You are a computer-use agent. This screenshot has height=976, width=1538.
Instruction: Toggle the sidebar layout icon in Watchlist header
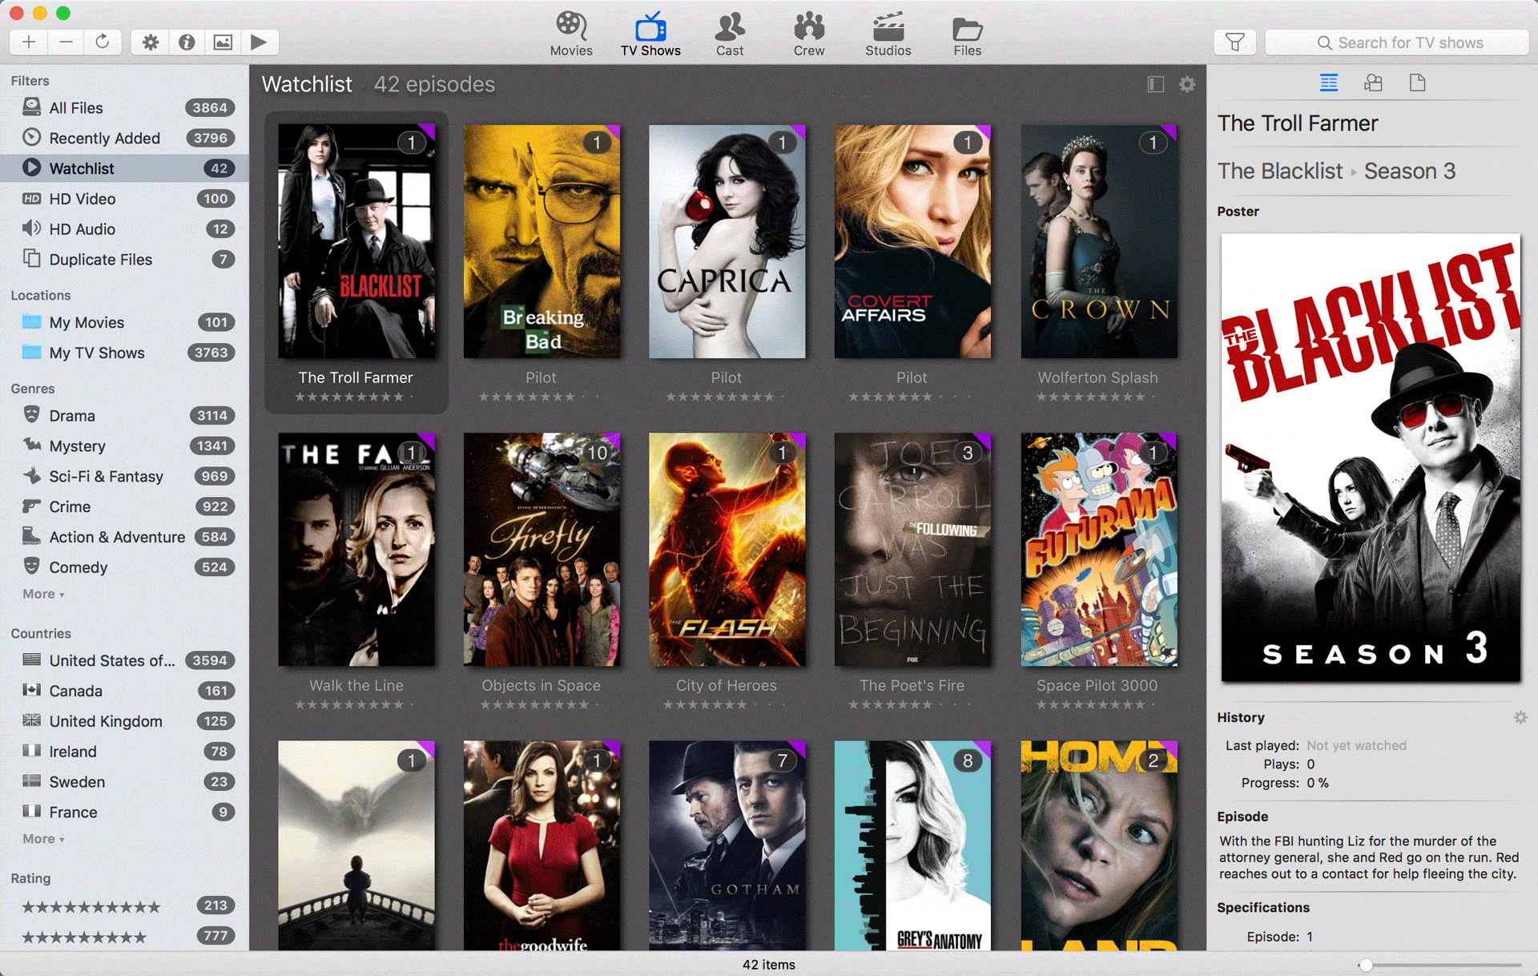pos(1155,84)
